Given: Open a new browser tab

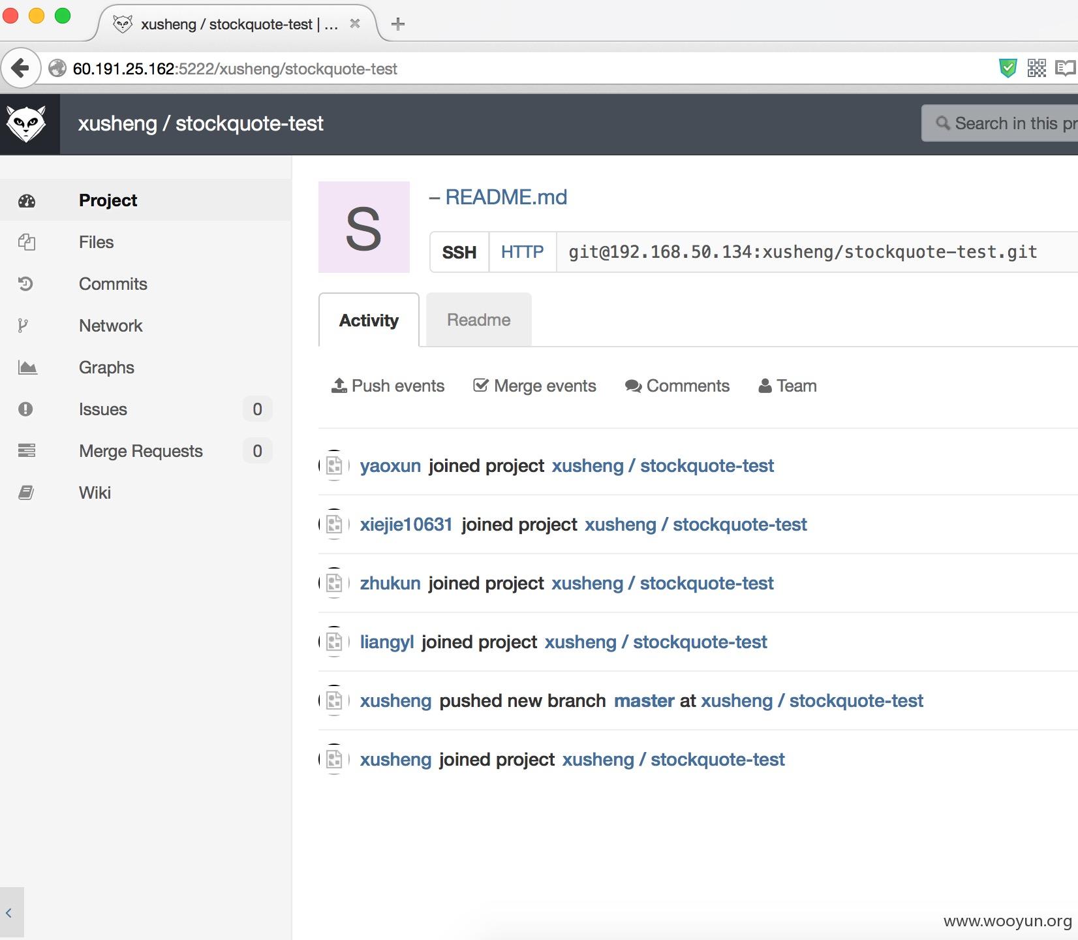Looking at the screenshot, I should [x=397, y=24].
